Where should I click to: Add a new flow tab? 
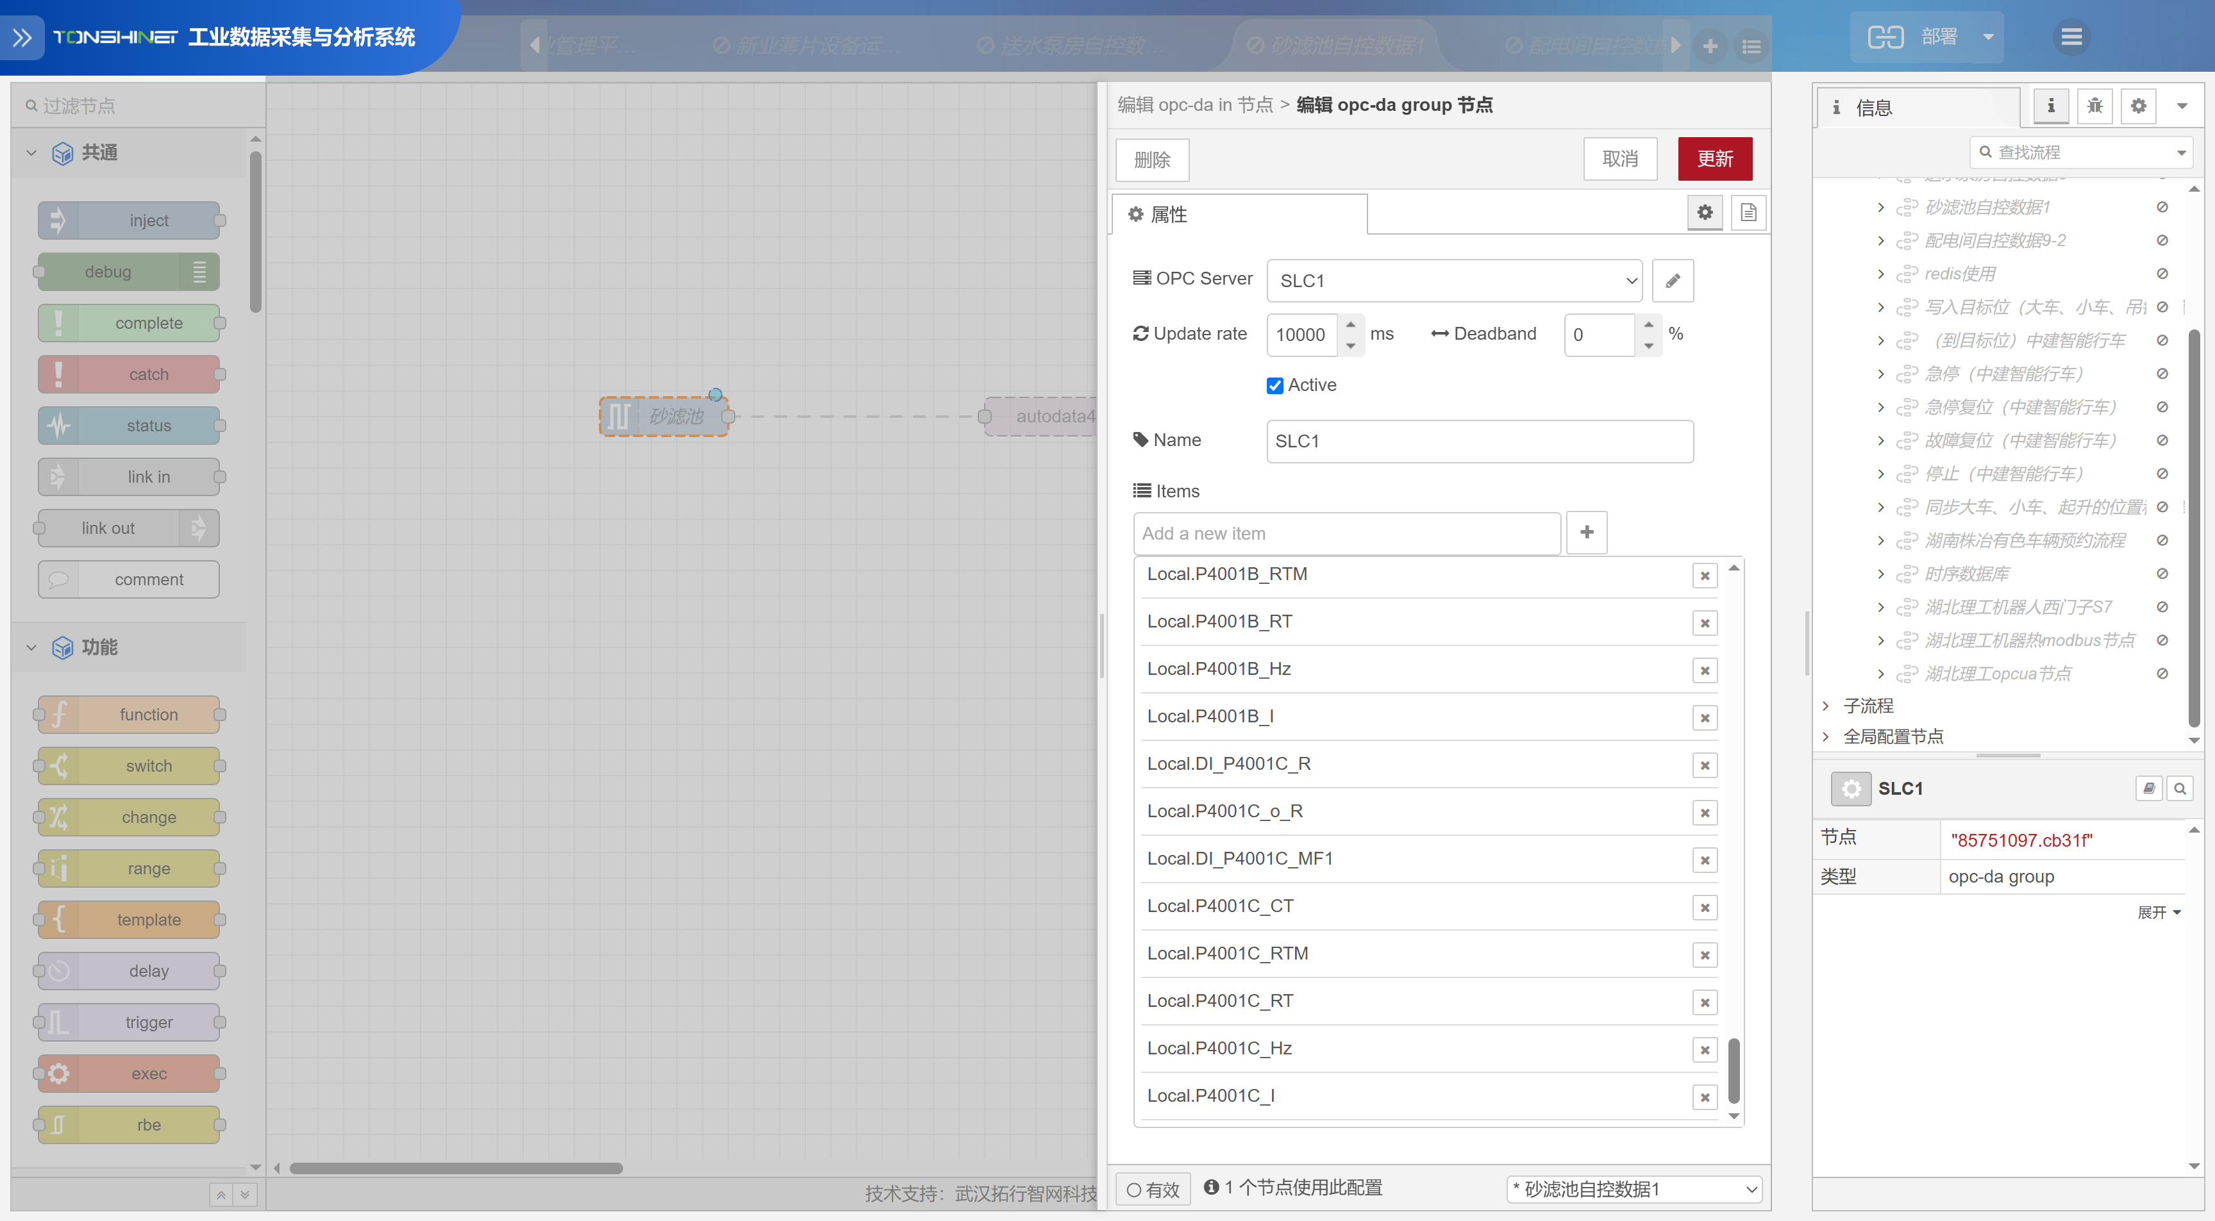[x=1709, y=46]
